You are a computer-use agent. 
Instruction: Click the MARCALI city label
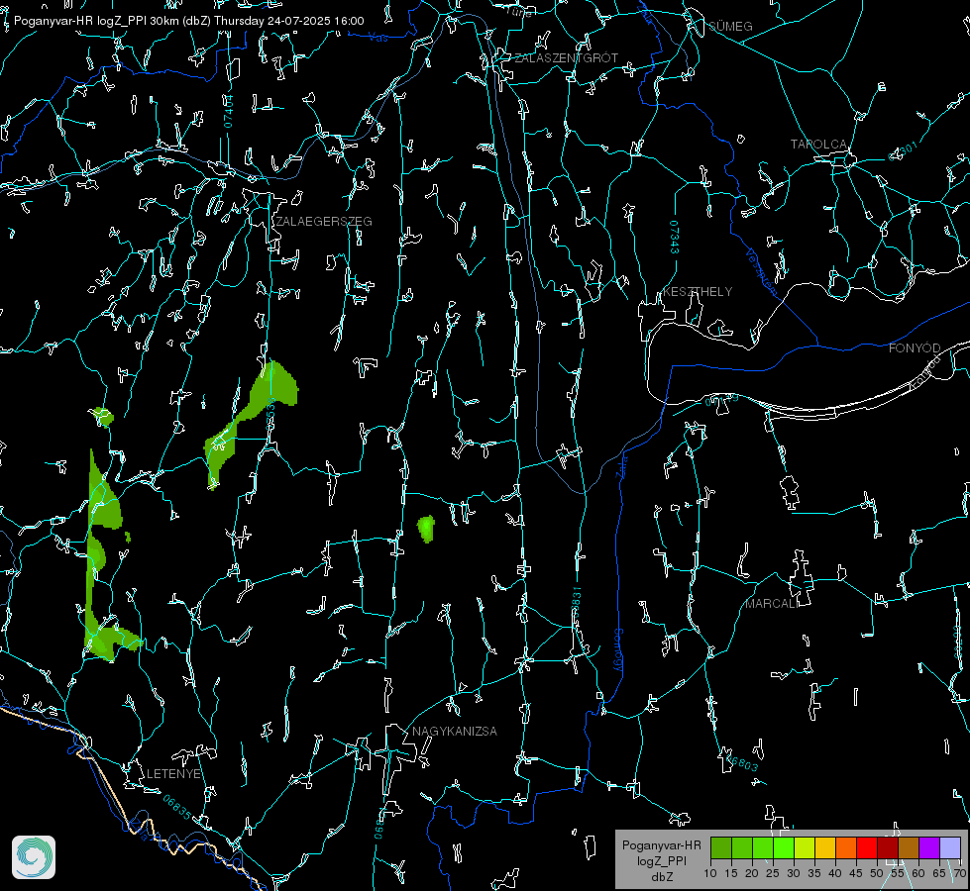[770, 604]
